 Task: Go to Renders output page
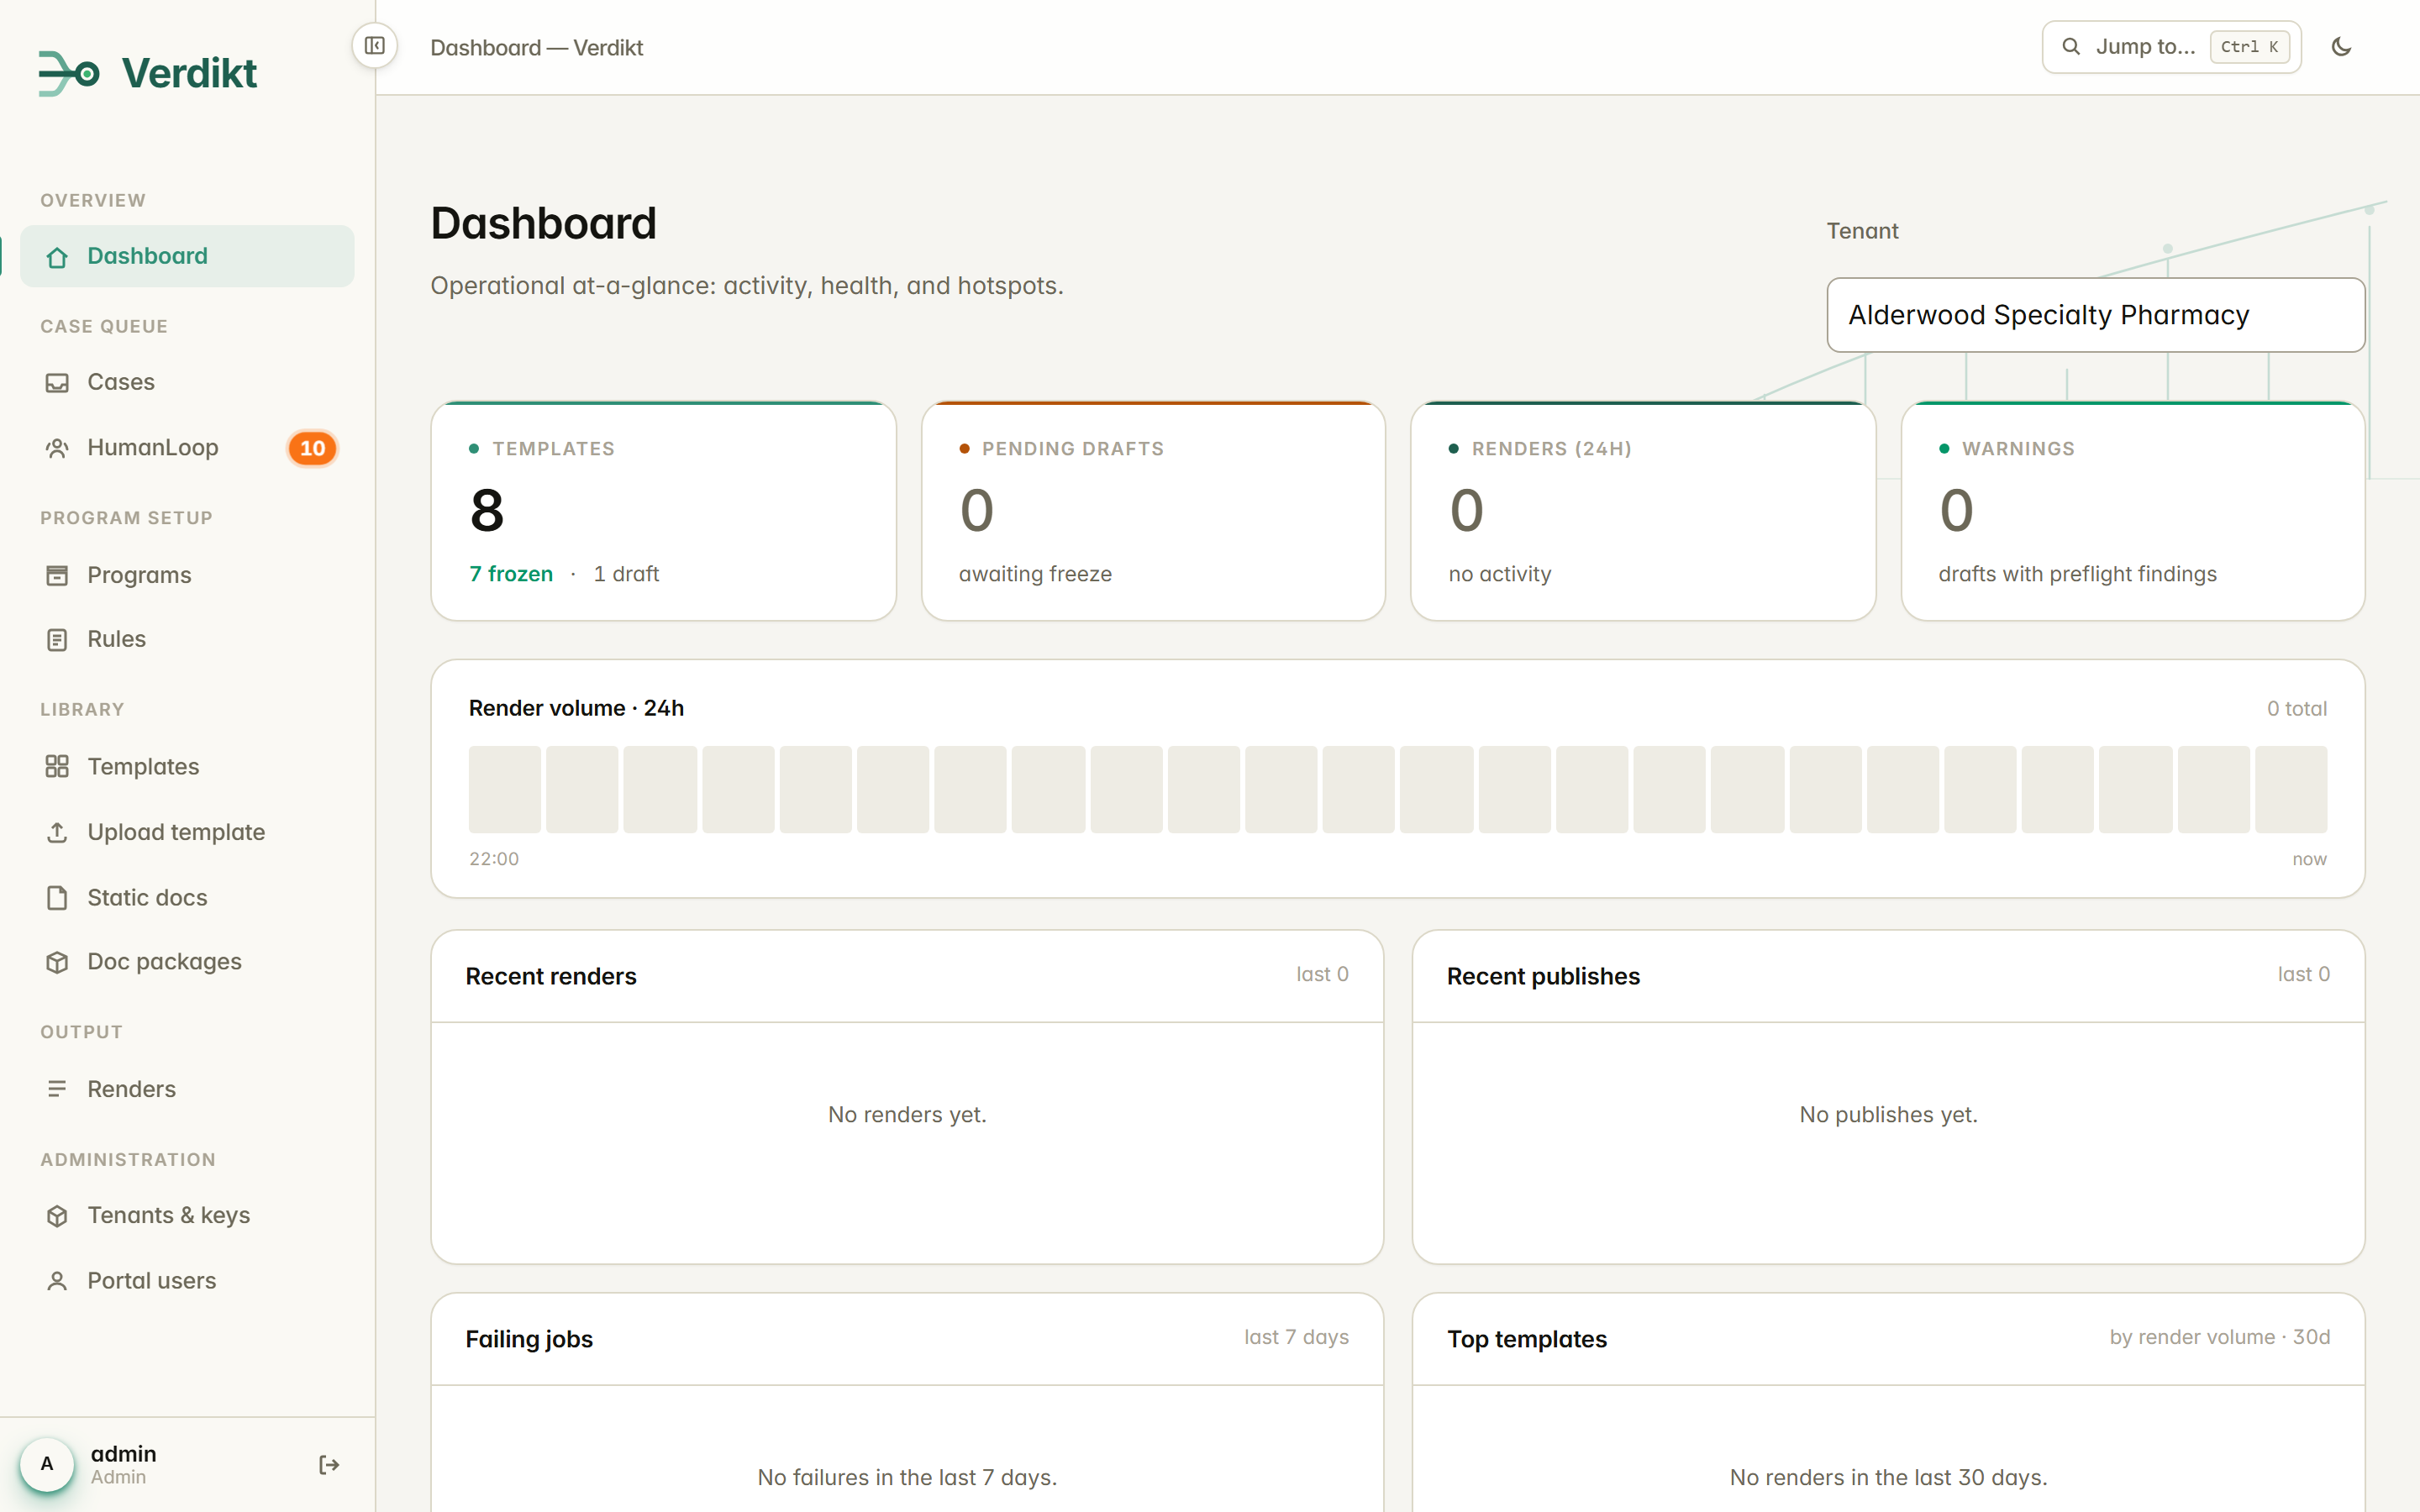(x=187, y=1089)
